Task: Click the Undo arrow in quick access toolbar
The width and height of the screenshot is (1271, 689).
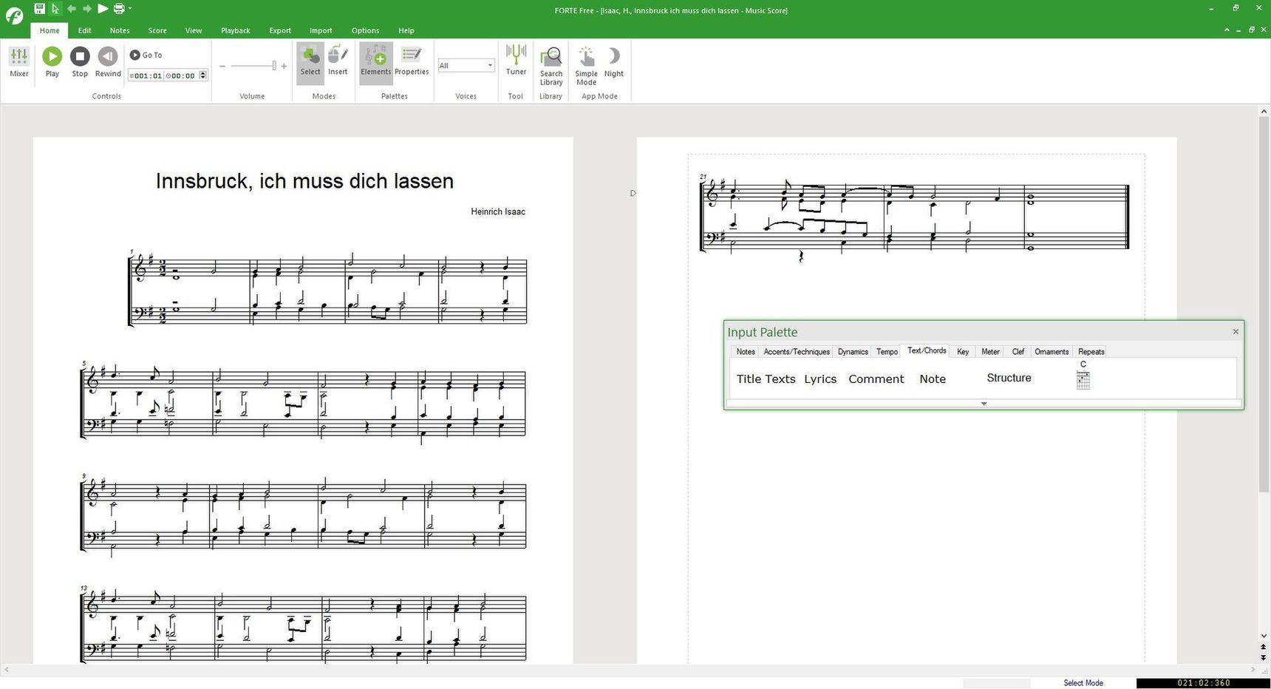Action: tap(72, 9)
